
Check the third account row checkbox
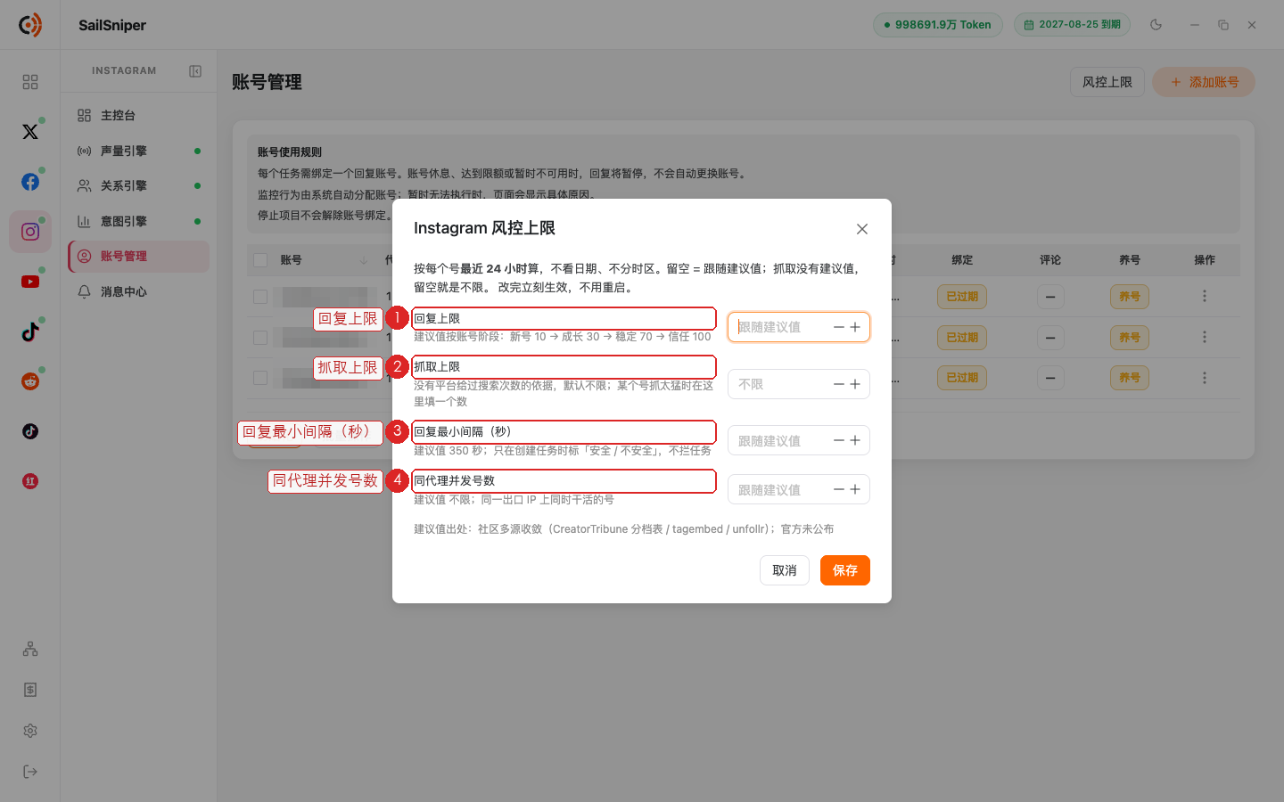pos(260,378)
